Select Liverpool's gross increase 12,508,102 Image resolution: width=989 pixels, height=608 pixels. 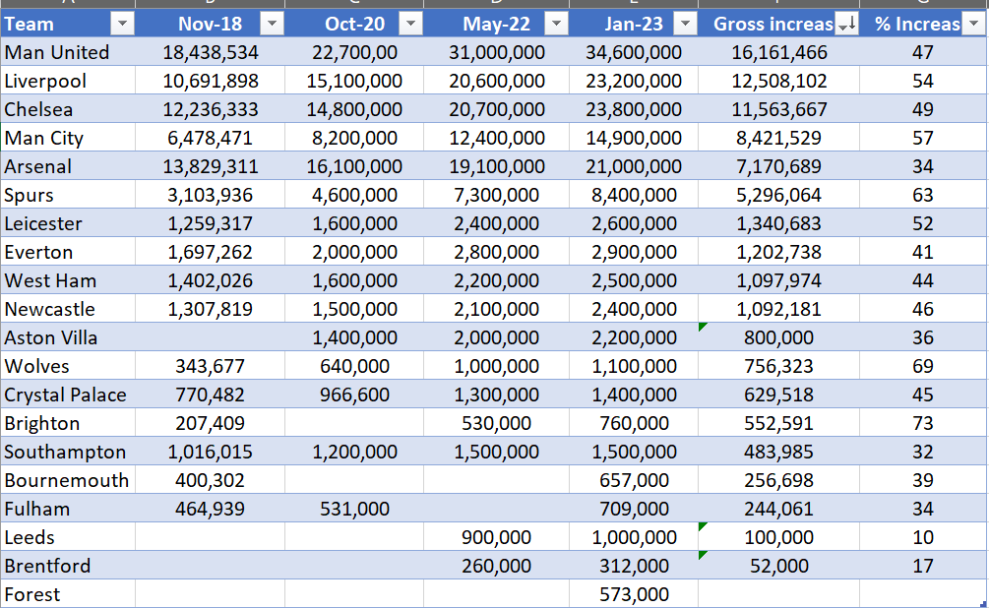pos(779,81)
